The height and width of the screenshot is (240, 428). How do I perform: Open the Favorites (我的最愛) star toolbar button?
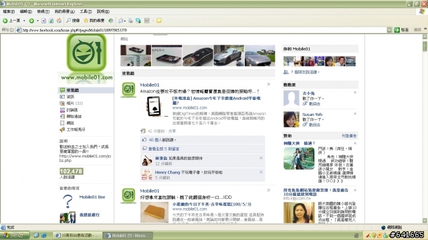tap(94, 21)
